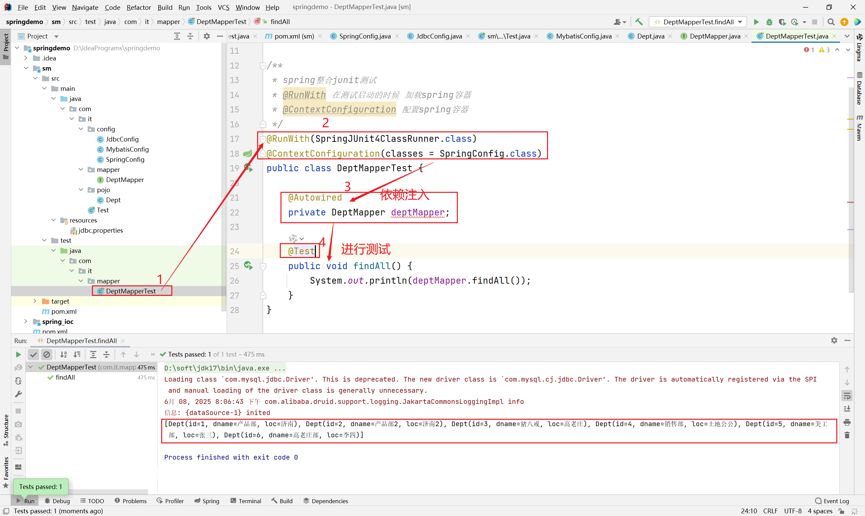The width and height of the screenshot is (865, 516).
Task: Expand the target folder
Action: tap(35, 301)
